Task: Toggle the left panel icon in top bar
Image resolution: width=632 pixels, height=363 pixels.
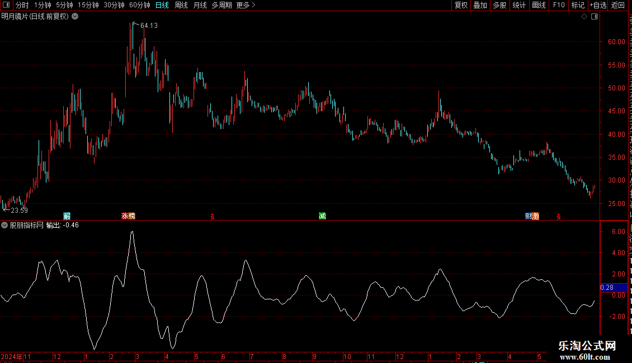Action: (6, 5)
